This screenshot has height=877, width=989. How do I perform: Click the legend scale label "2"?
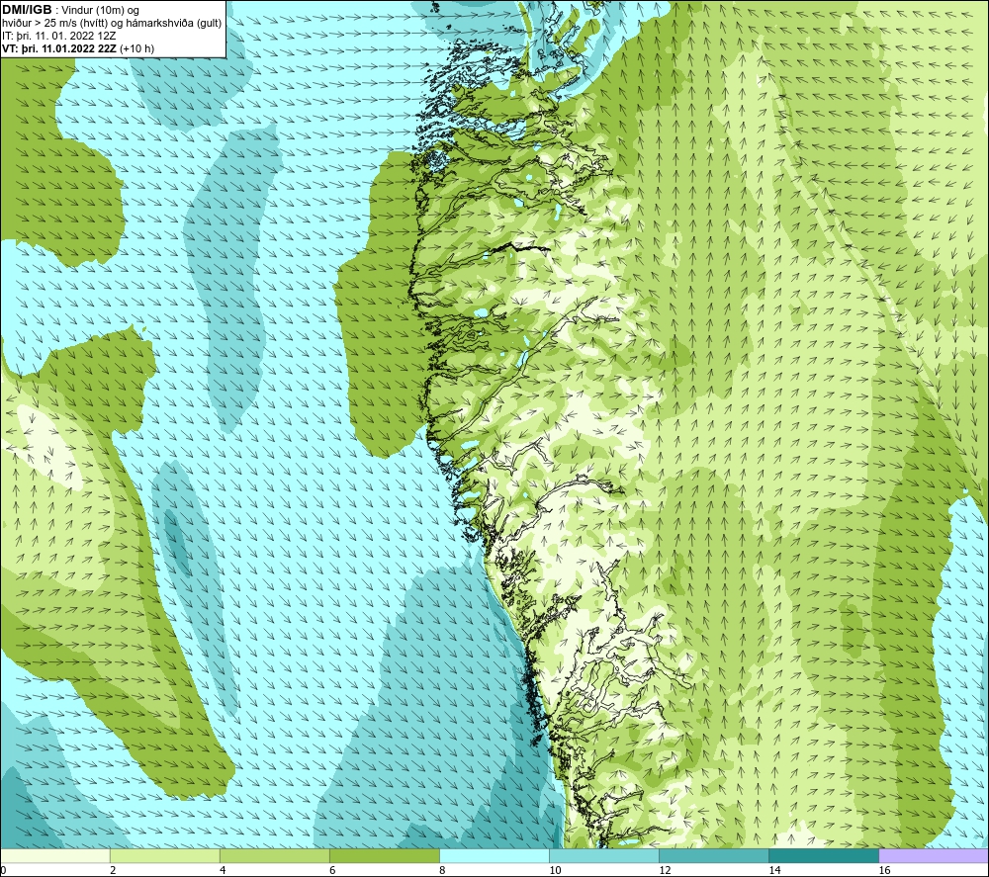point(113,870)
